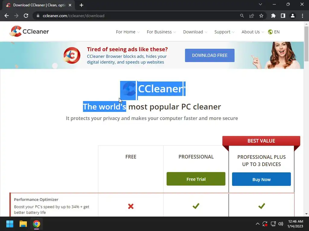Click 'The world's most popular PC cleaner' heading
The image size is (309, 231).
point(152,107)
